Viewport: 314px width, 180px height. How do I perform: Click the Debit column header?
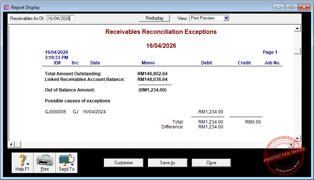click(x=206, y=63)
